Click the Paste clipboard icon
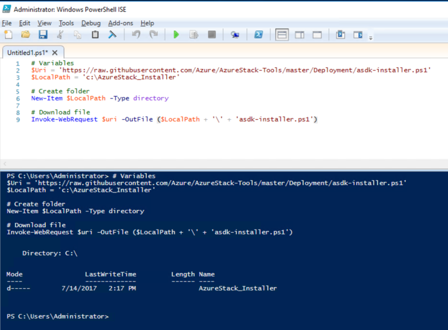This screenshot has height=330, width=448. (95, 35)
